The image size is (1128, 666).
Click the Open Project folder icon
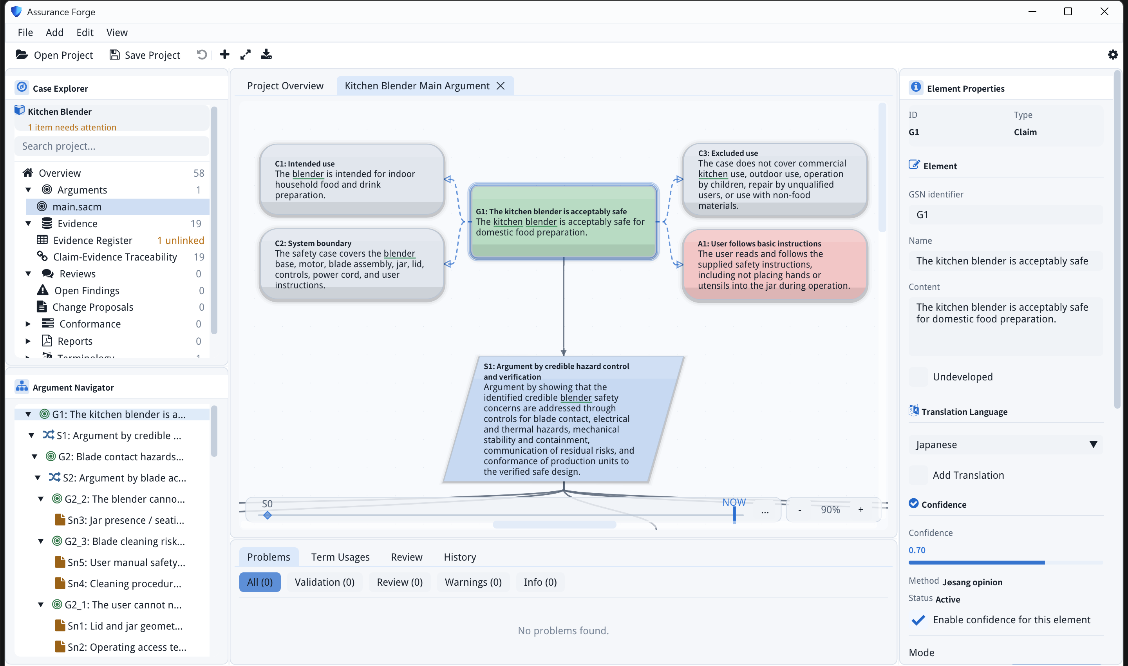coord(22,55)
